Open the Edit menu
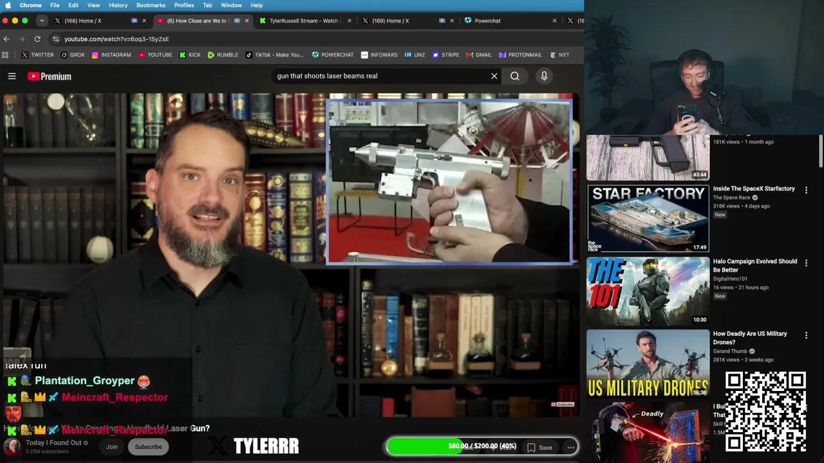 coord(73,5)
